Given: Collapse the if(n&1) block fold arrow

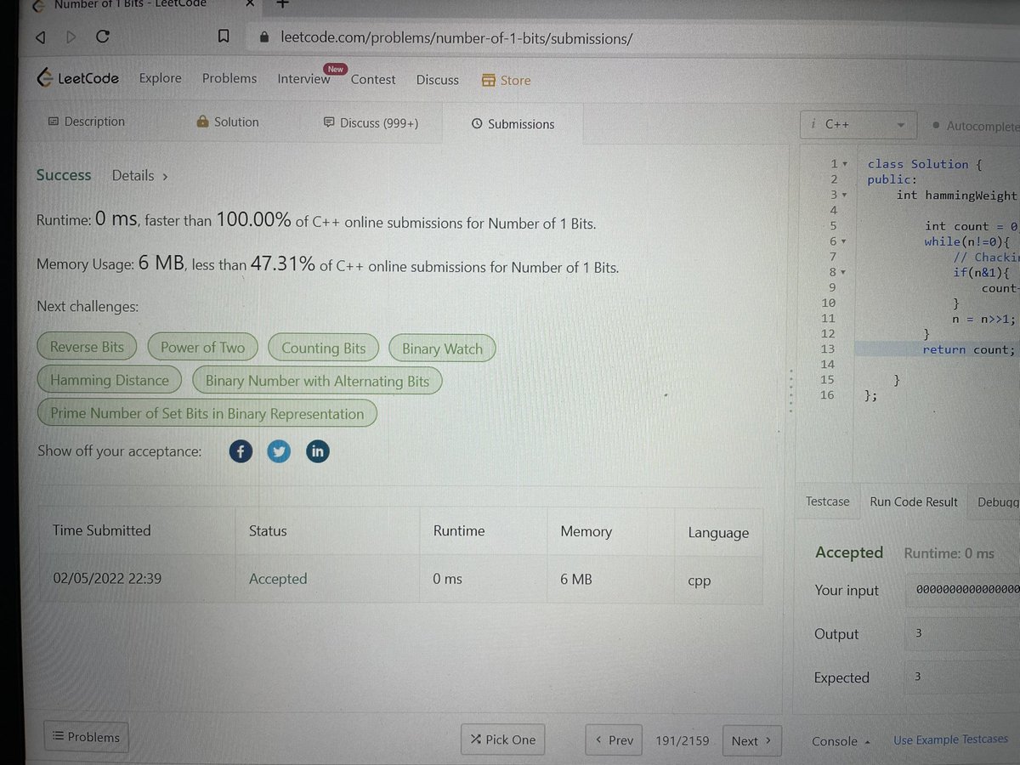Looking at the screenshot, I should point(844,272).
